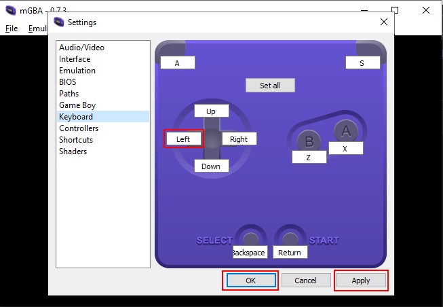Click the mGBA app icon in main title bar
Viewport: 443px width, 307px height.
tap(11, 10)
